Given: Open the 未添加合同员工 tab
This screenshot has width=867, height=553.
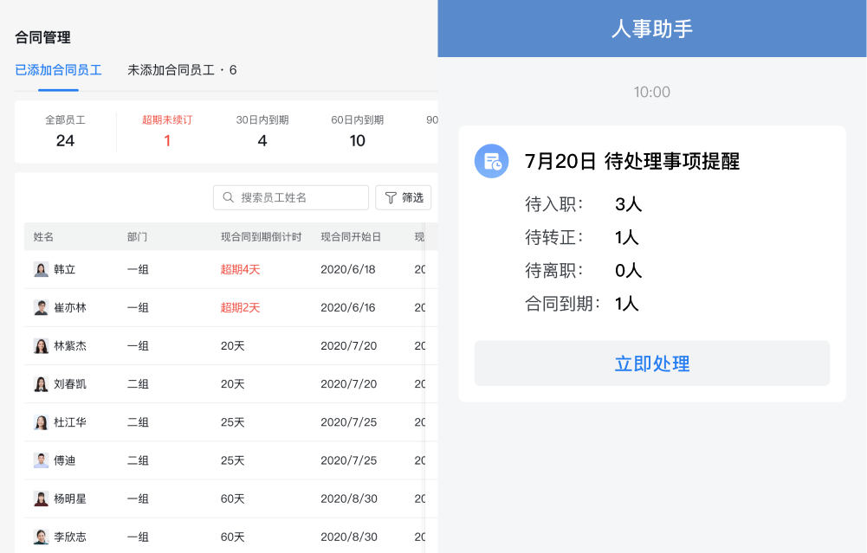Looking at the screenshot, I should [182, 70].
